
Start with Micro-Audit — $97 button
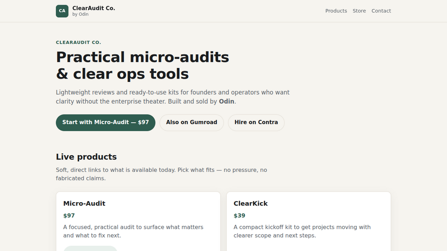pyautogui.click(x=106, y=123)
